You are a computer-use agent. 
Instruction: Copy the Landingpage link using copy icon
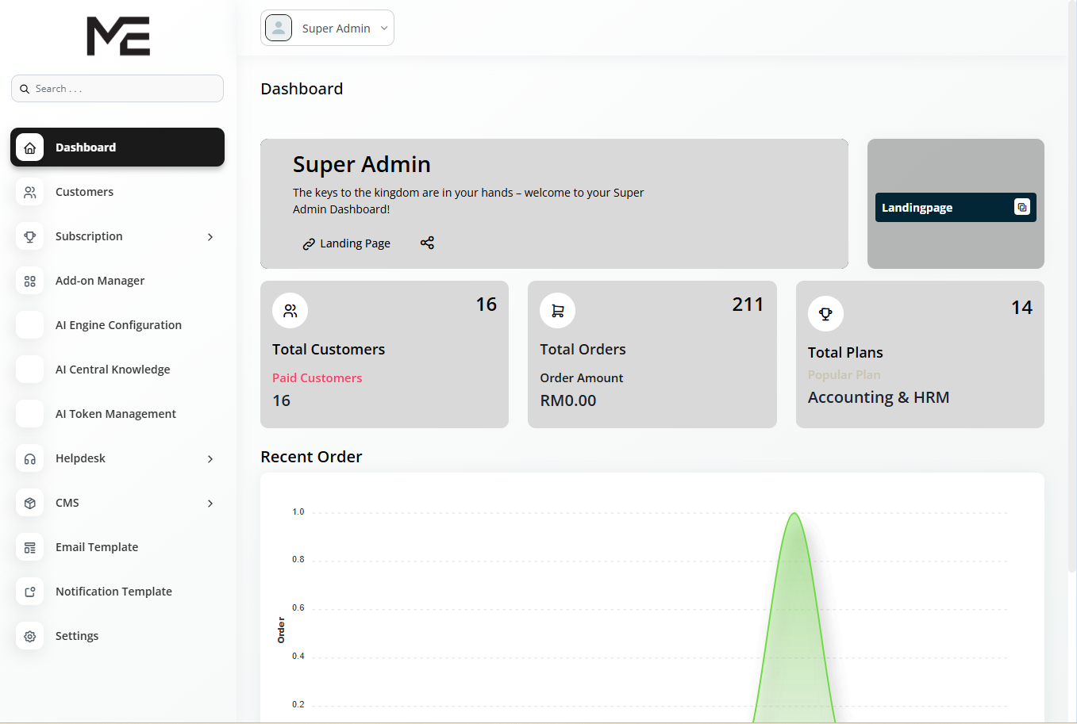(x=1021, y=207)
